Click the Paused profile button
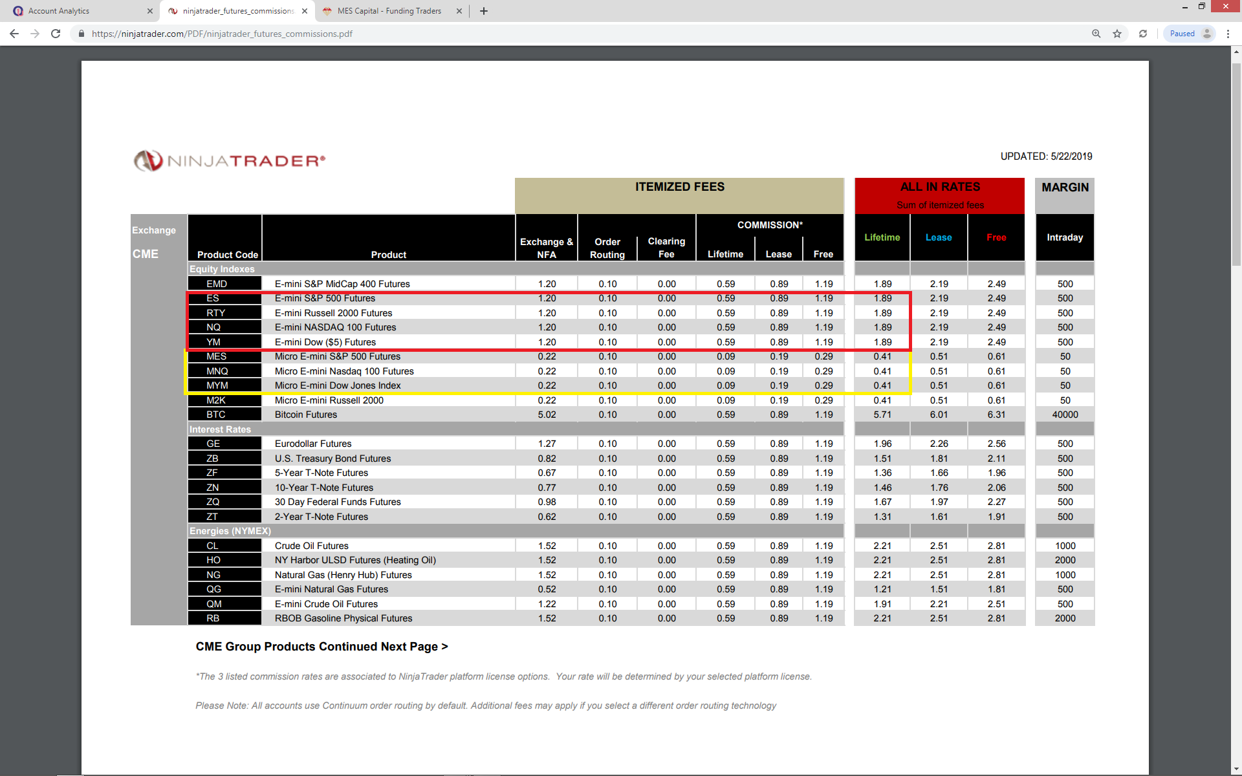Image resolution: width=1242 pixels, height=776 pixels. [x=1190, y=34]
